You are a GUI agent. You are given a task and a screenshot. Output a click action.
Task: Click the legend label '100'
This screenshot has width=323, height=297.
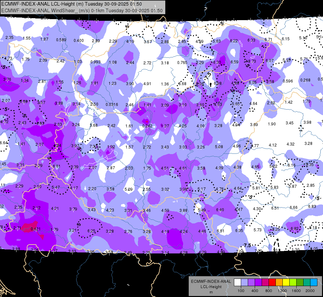241,291
